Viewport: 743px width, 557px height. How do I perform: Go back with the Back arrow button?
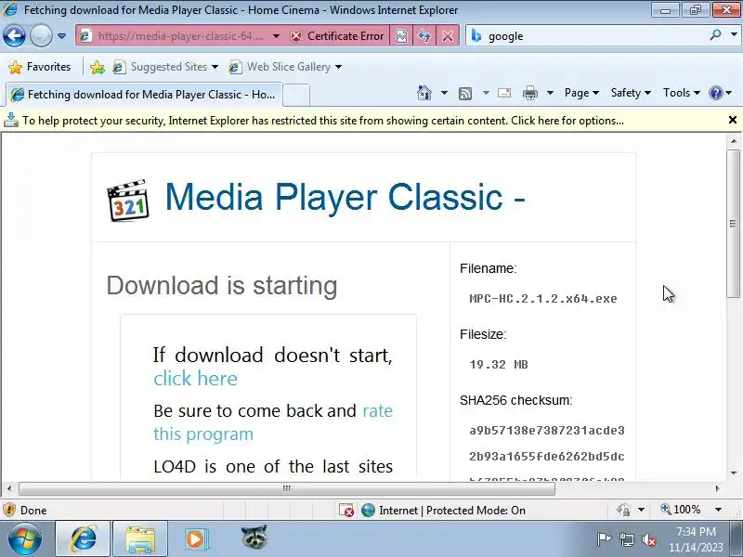pyautogui.click(x=14, y=36)
